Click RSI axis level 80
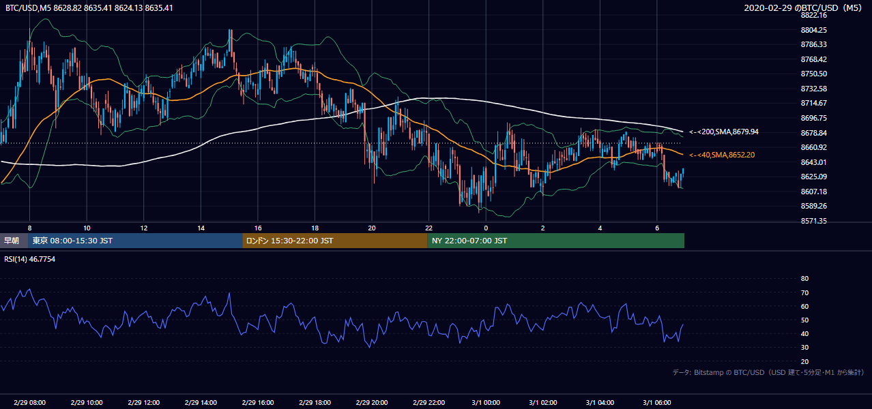The width and height of the screenshot is (872, 409). (804, 279)
